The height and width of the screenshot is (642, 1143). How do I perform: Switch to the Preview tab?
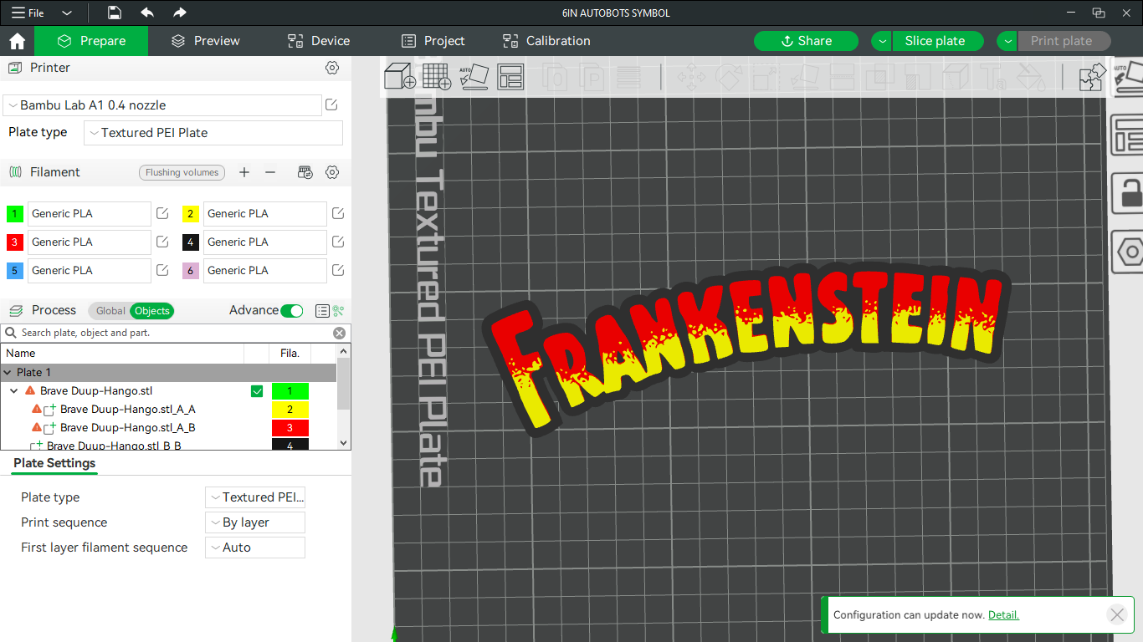pyautogui.click(x=205, y=41)
